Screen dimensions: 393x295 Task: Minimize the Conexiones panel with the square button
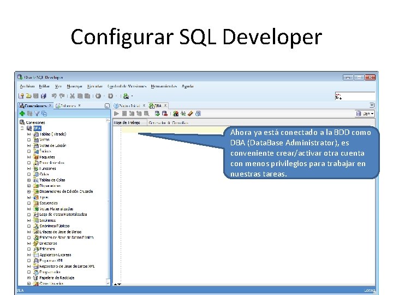107,105
